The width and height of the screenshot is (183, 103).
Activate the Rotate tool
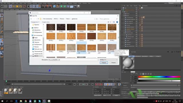(21, 6)
